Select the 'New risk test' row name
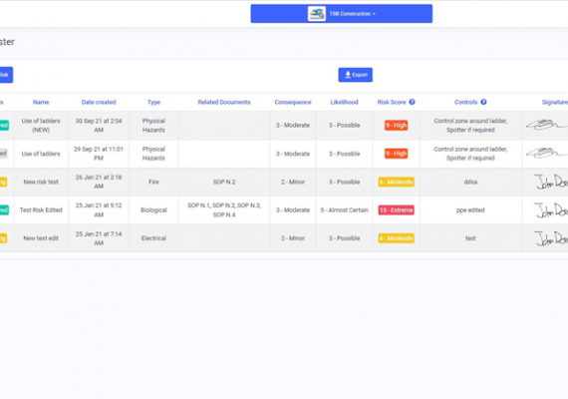 point(41,183)
